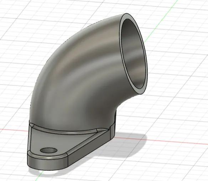Image resolution: width=208 pixels, height=181 pixels.
Task: Select the vertical edge on flange front side
Action: [68, 161]
